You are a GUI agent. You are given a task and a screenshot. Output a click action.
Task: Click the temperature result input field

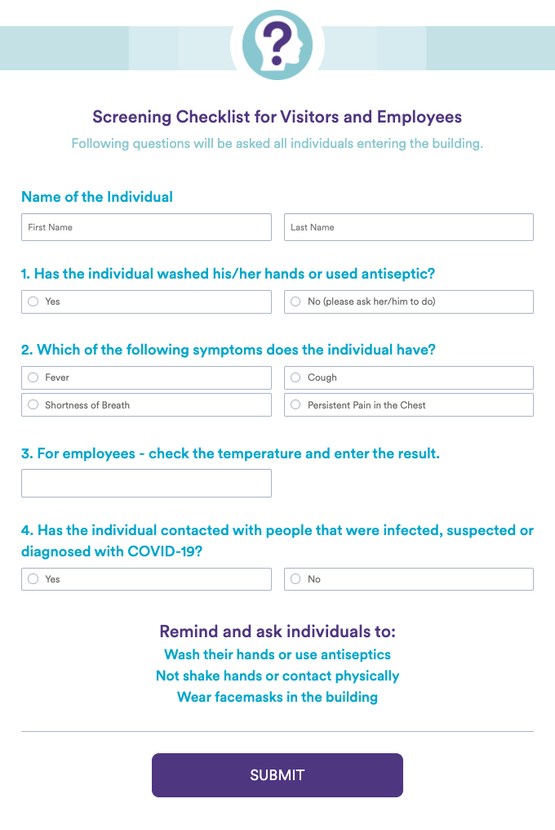click(146, 483)
